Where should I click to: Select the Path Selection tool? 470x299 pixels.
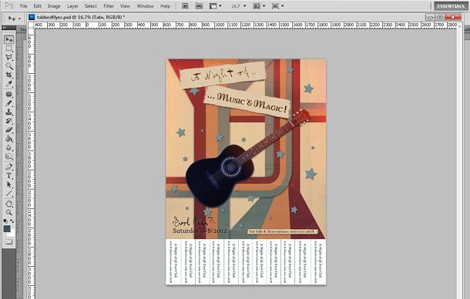[9, 184]
